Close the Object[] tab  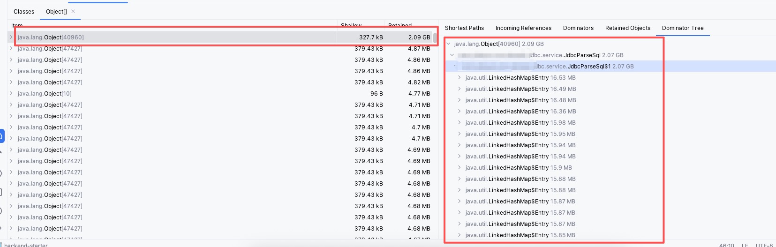coord(73,11)
